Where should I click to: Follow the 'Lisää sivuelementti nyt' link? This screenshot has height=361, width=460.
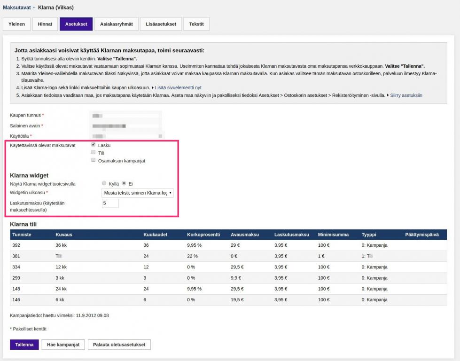[178, 87]
